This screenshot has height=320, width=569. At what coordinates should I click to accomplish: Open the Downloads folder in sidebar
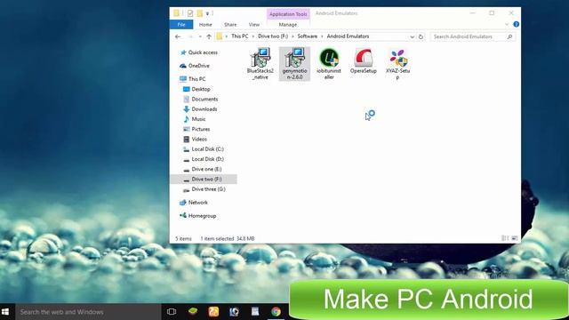point(200,108)
